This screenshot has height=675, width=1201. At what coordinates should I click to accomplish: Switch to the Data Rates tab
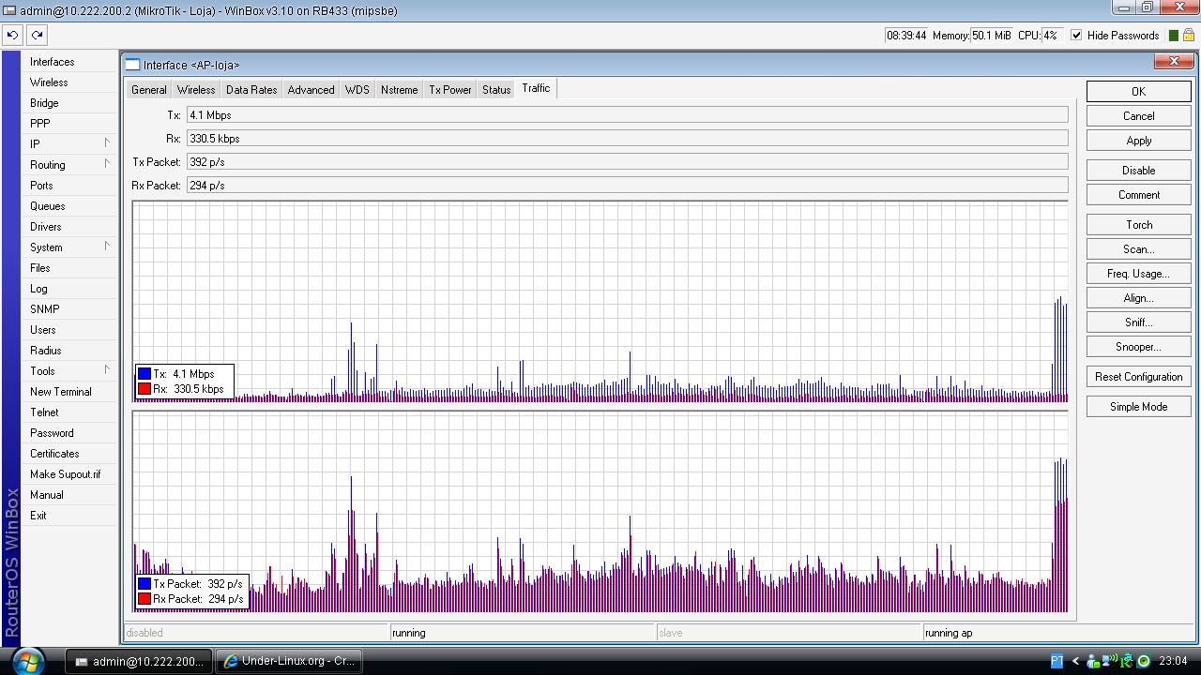tap(251, 90)
